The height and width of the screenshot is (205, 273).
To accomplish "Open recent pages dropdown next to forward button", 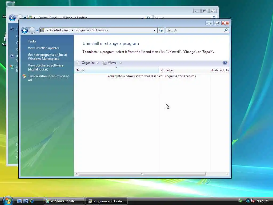I will 37,30.
